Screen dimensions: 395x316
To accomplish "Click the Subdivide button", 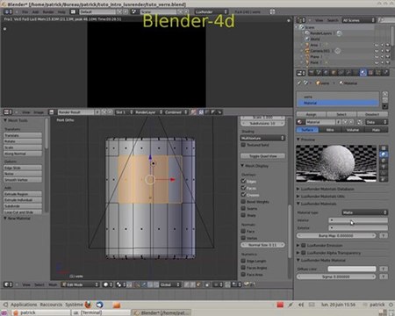I will (x=23, y=206).
